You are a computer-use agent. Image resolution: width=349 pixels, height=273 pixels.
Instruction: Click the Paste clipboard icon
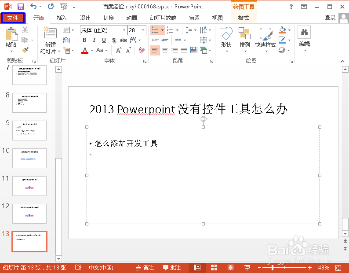(11, 33)
